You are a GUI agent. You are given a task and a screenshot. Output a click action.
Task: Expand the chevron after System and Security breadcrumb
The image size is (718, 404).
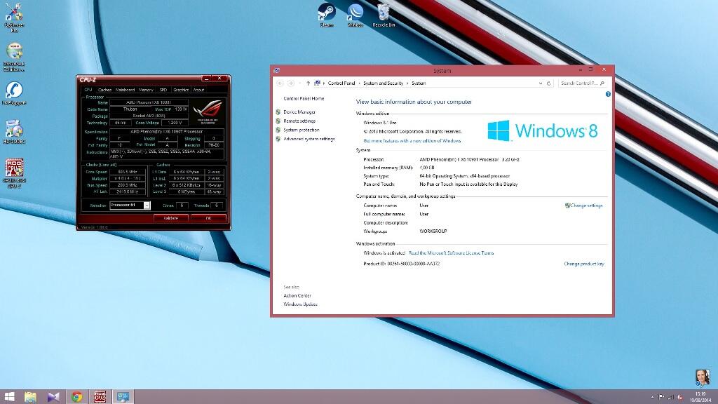pos(407,83)
